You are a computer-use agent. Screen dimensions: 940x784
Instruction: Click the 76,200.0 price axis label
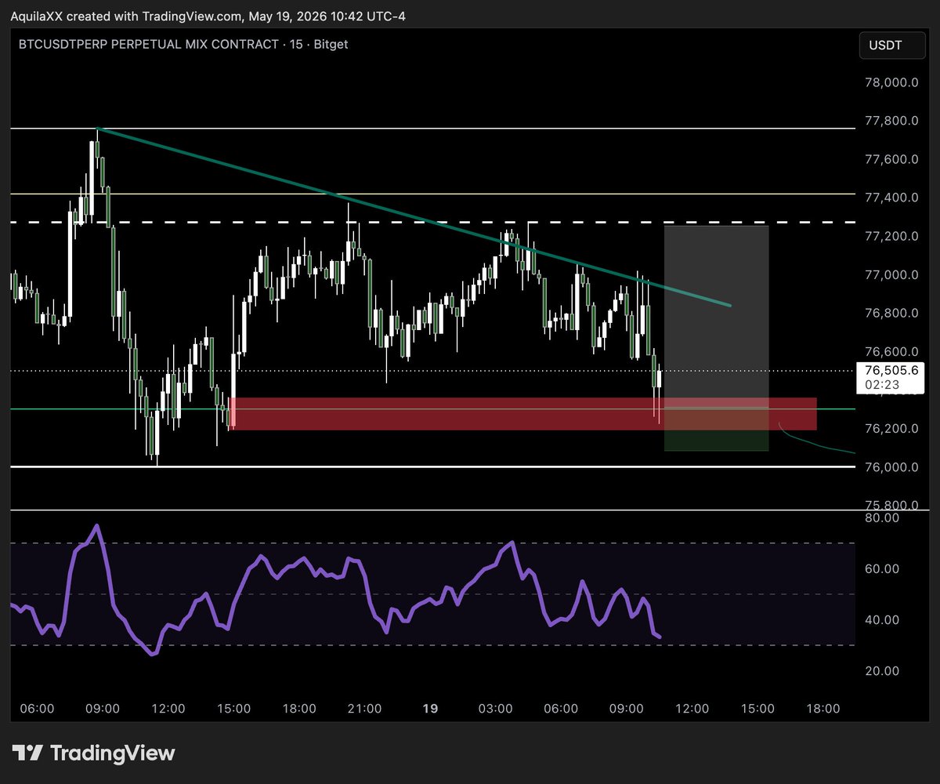tap(891, 428)
